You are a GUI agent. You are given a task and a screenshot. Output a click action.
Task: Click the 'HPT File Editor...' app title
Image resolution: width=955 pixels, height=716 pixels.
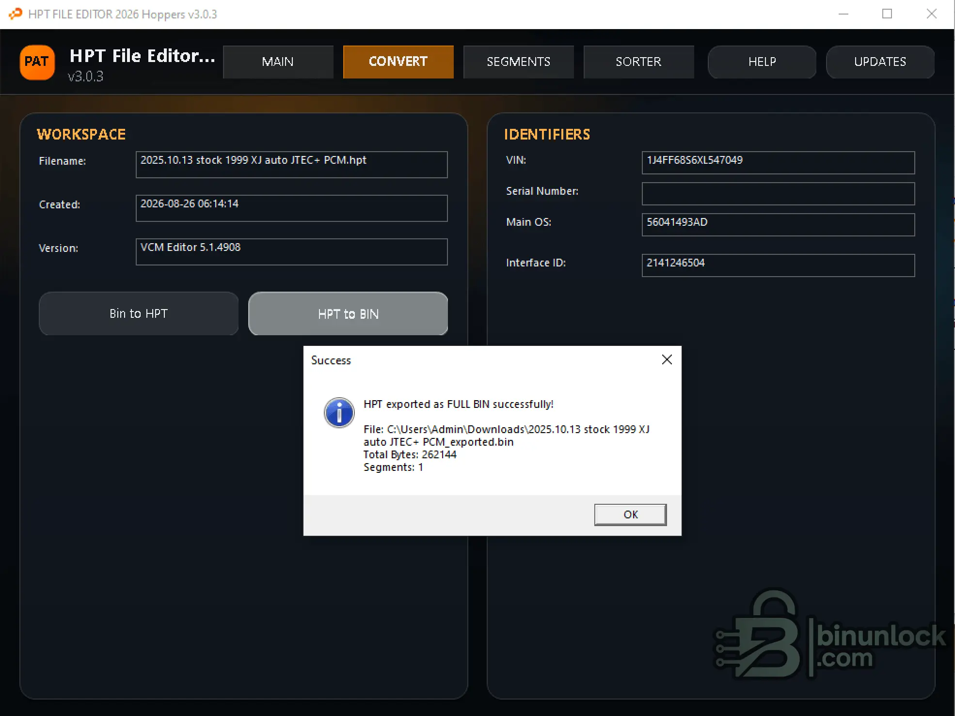coord(143,56)
